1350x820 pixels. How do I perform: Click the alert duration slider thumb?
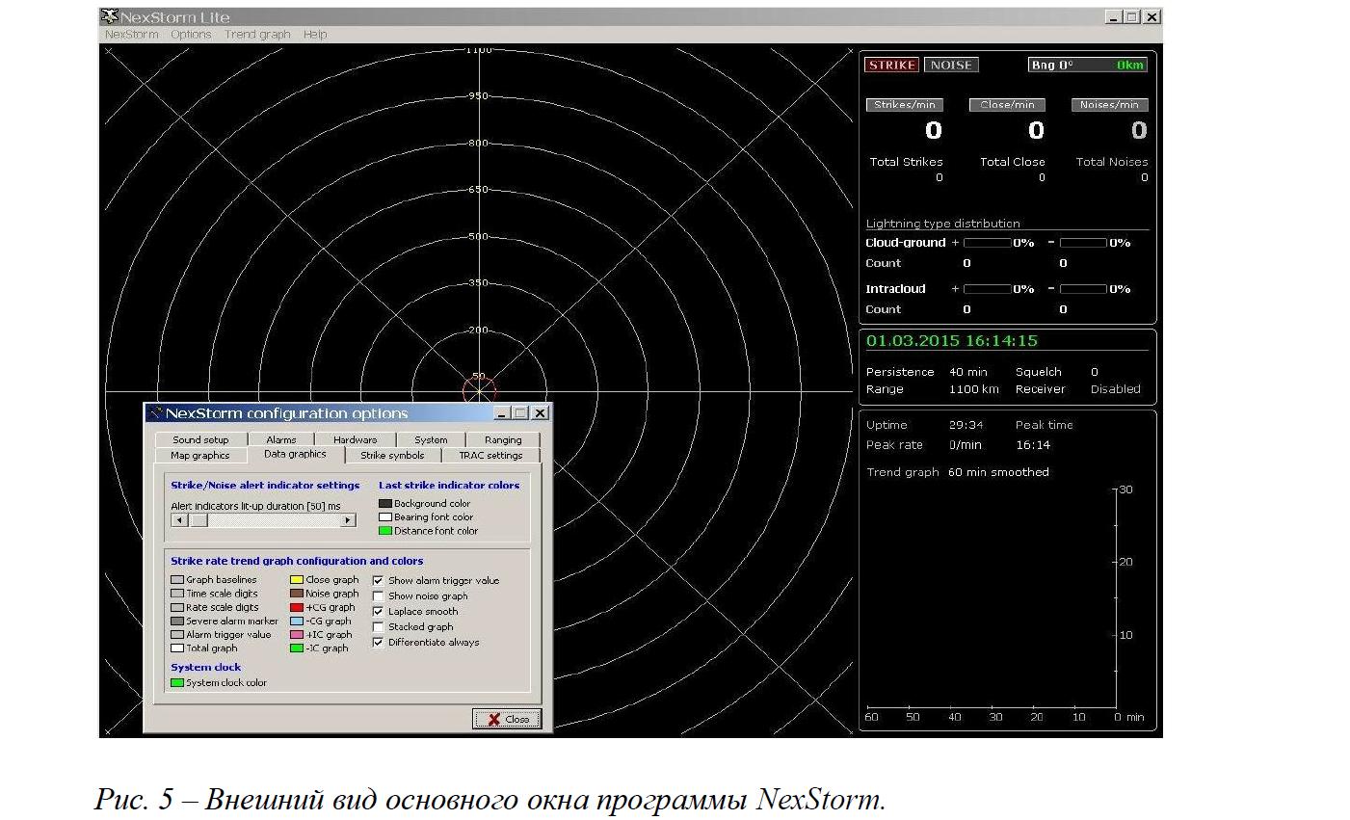coord(198,520)
